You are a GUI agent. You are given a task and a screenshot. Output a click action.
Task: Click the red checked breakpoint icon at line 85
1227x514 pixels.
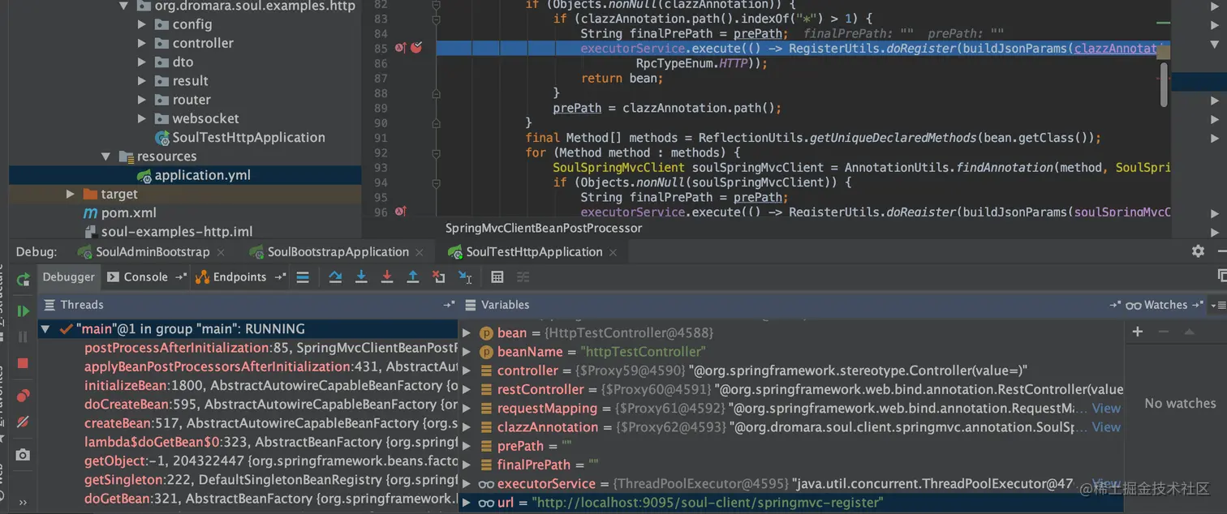416,48
